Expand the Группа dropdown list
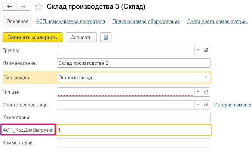Screen dimensions: 252x163 point(198,50)
